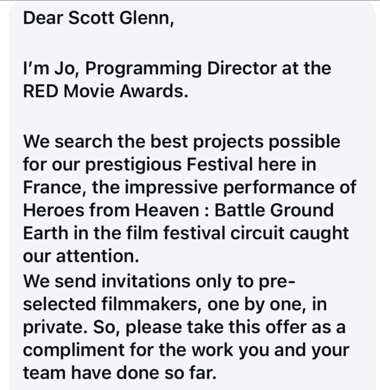Click the words 'our attention.'

coord(81,256)
